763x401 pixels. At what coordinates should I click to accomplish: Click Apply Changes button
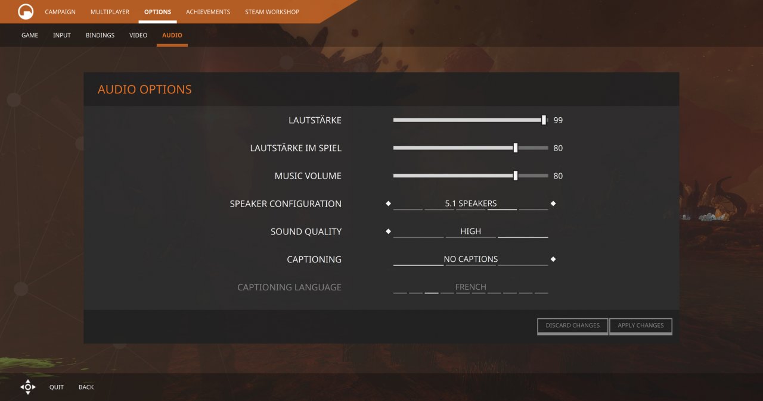click(641, 325)
